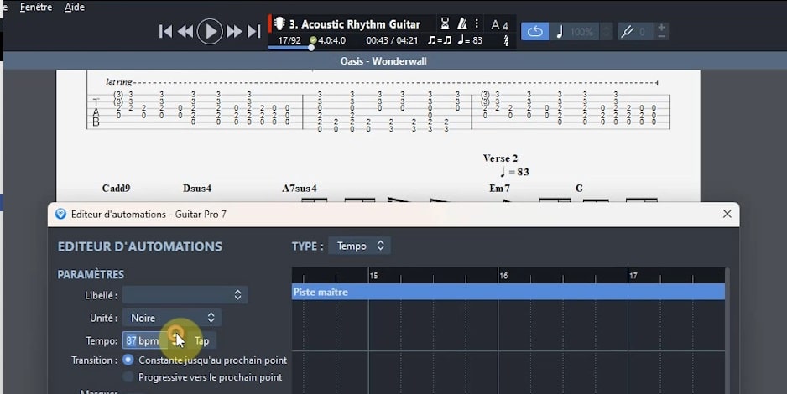This screenshot has height=394, width=787.
Task: Rewind to the previous bar
Action: pyautogui.click(x=185, y=32)
